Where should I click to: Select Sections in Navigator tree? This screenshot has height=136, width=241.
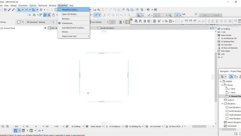230,100
